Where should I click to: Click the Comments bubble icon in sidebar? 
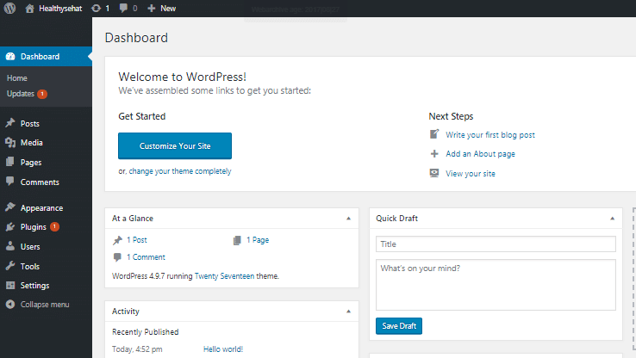click(x=10, y=182)
